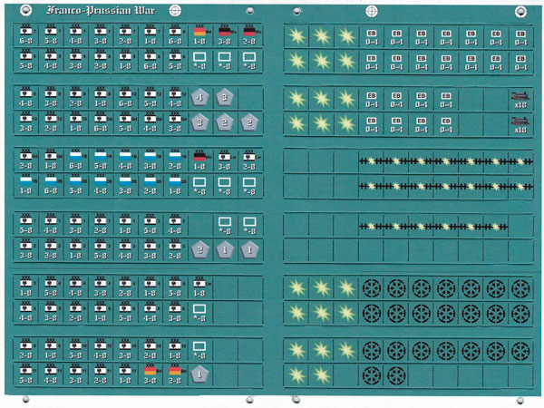544x408 pixels.
Task: Pick the lone 1 pentagon beside Baden 2-8
Action: pyautogui.click(x=199, y=374)
